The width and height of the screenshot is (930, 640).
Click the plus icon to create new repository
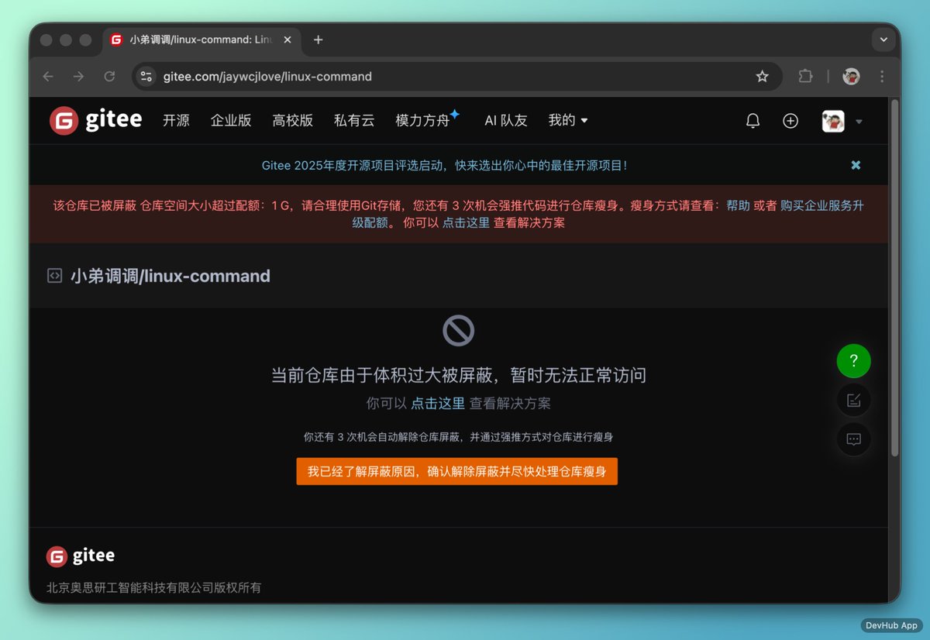coord(790,121)
